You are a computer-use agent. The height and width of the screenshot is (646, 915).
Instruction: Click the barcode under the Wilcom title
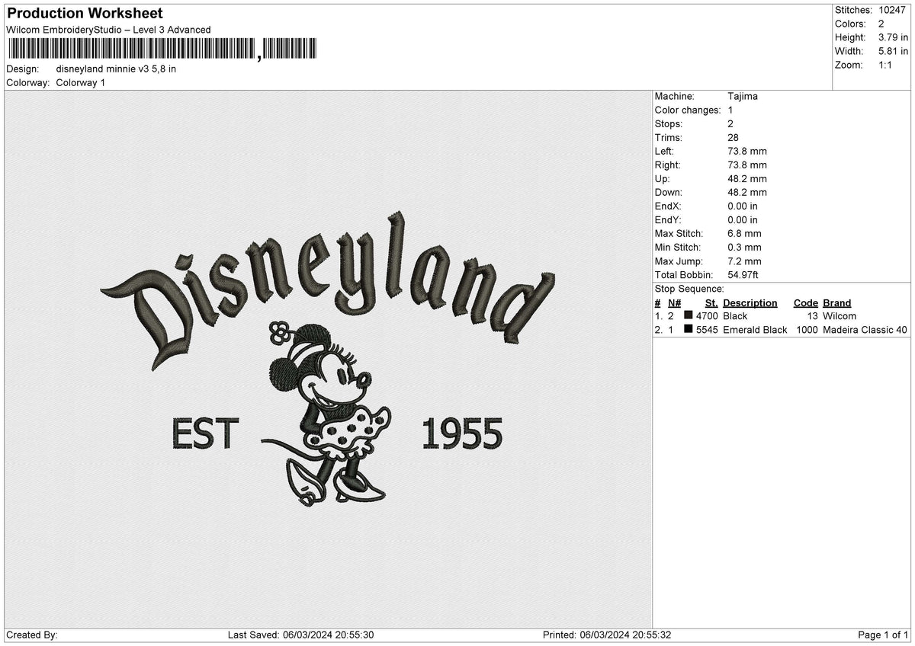pos(162,49)
